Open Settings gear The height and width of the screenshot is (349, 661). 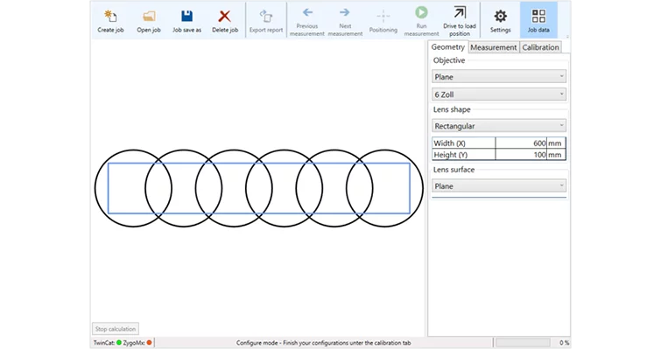point(501,17)
